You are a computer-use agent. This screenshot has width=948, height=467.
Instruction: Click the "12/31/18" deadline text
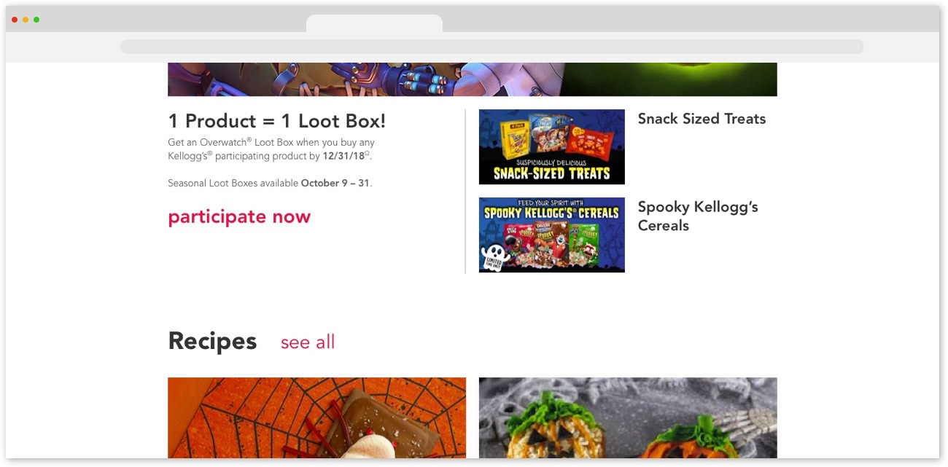(x=343, y=156)
